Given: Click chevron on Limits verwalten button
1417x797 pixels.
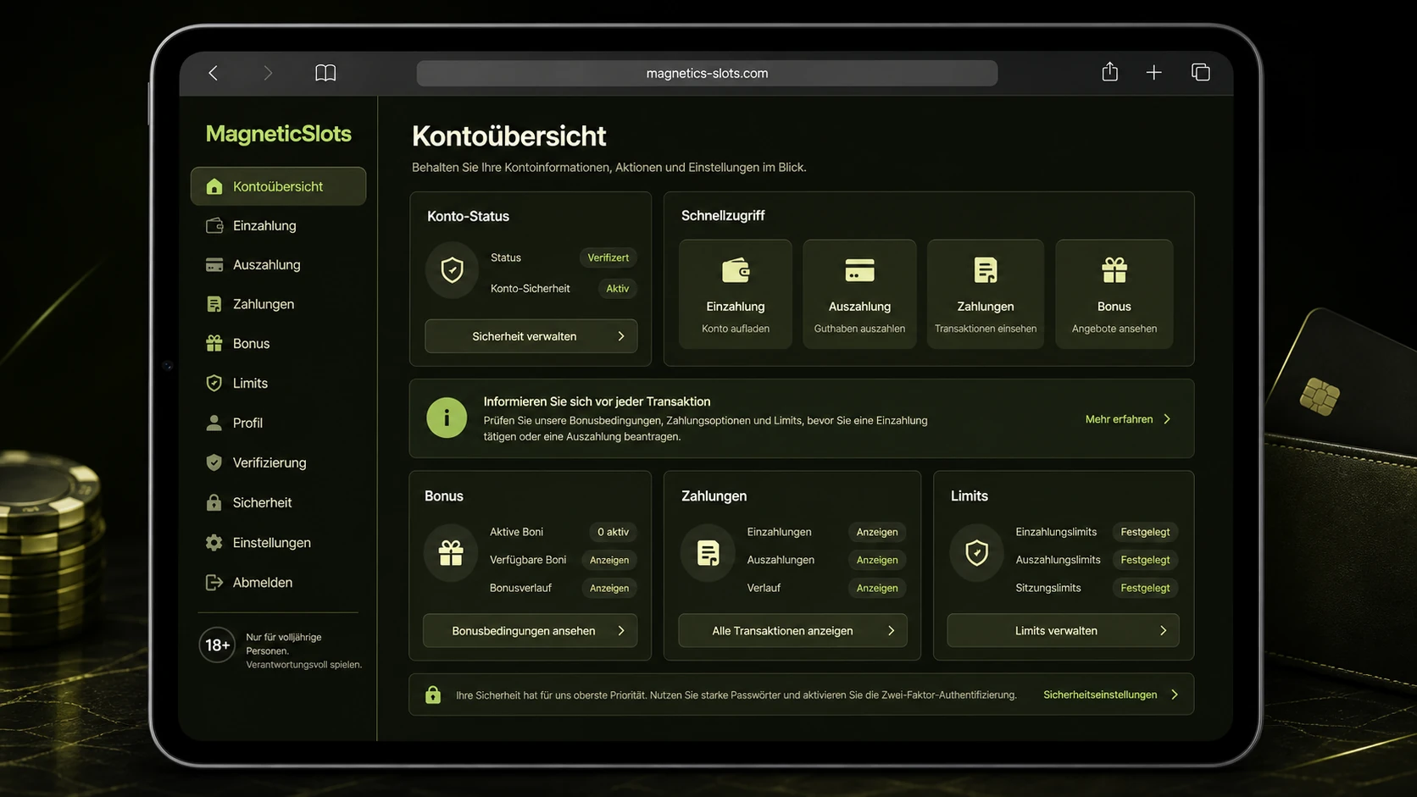Looking at the screenshot, I should click(1163, 631).
